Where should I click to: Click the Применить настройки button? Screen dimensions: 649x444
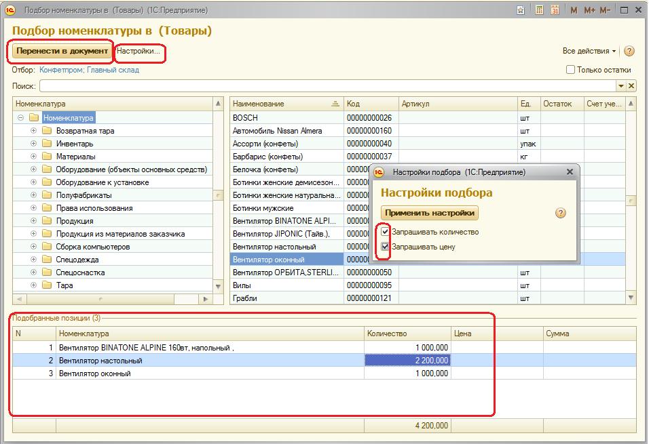tap(429, 213)
